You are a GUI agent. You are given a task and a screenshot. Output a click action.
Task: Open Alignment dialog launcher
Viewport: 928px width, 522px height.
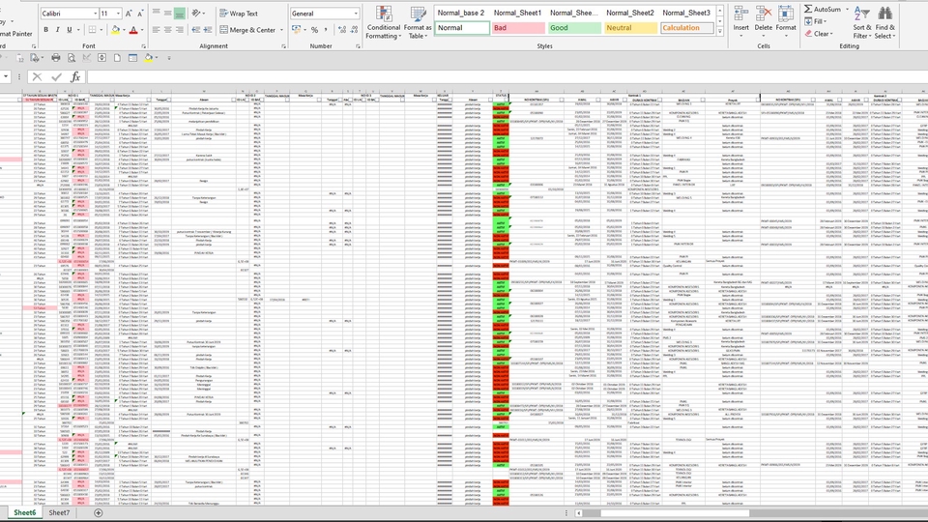pyautogui.click(x=283, y=45)
